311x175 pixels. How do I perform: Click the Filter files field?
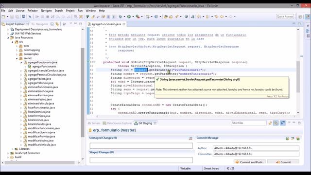(x=248, y=123)
